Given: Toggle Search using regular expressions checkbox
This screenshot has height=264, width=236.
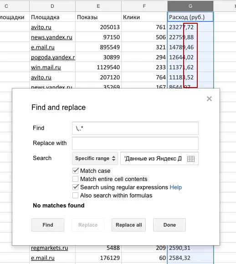Looking at the screenshot, I should tap(75, 187).
